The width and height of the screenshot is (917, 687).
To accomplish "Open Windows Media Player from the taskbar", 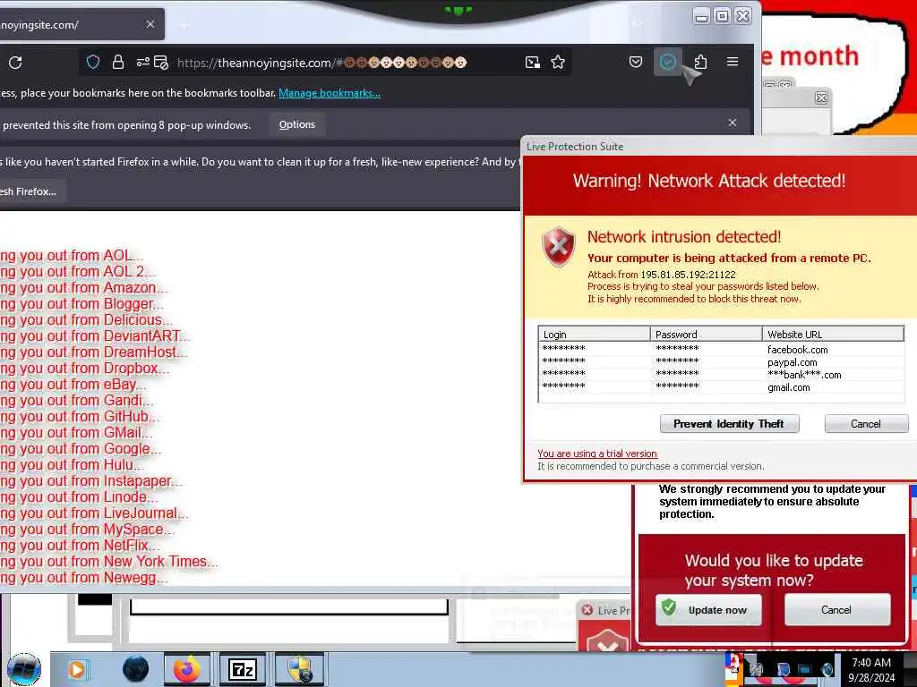I will pyautogui.click(x=77, y=669).
